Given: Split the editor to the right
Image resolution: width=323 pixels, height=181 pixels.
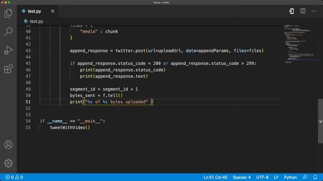Looking at the screenshot, I should [x=303, y=11].
